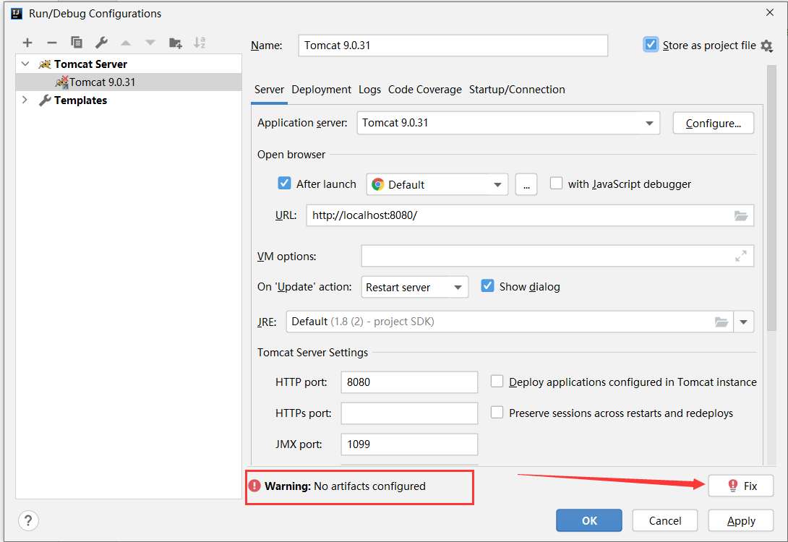Click the HTTP port field

(x=409, y=382)
